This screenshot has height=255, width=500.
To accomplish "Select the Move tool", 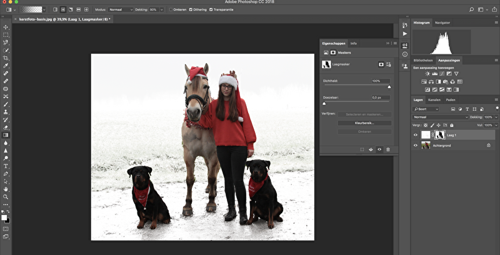I will pyautogui.click(x=6, y=27).
